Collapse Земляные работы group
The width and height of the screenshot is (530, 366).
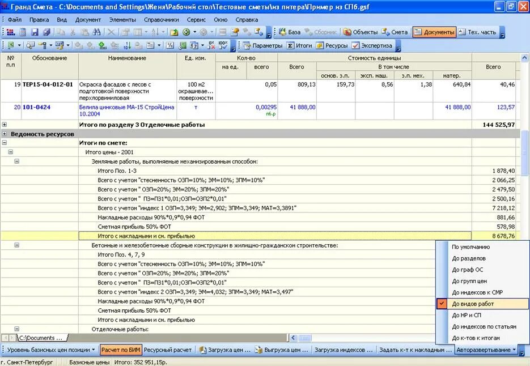pyautogui.click(x=16, y=161)
